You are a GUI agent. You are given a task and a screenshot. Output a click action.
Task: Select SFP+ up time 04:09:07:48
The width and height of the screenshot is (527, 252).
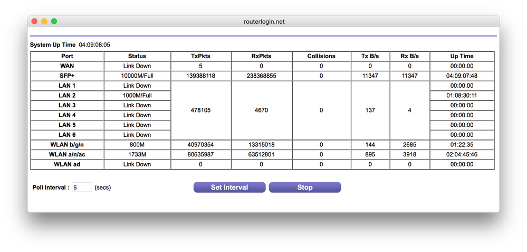point(462,76)
